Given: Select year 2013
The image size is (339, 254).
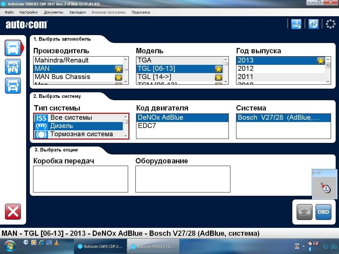Looking at the screenshot, I should pos(281,60).
